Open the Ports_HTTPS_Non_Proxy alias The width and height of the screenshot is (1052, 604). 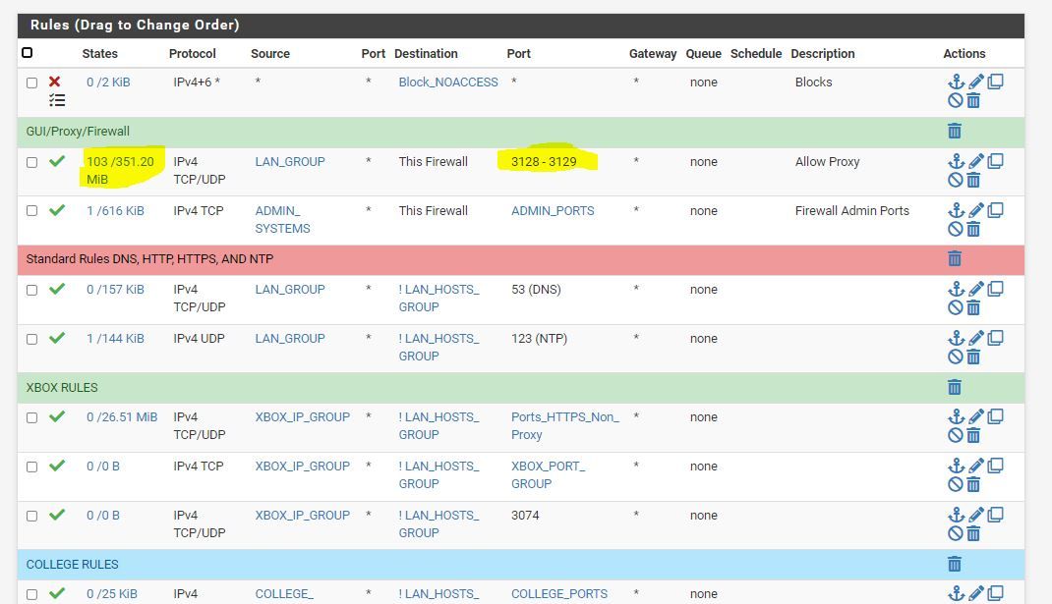click(565, 425)
